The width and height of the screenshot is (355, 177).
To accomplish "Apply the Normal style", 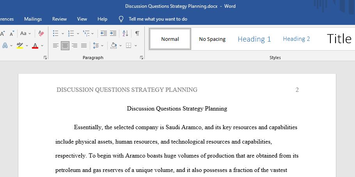I will click(x=170, y=39).
